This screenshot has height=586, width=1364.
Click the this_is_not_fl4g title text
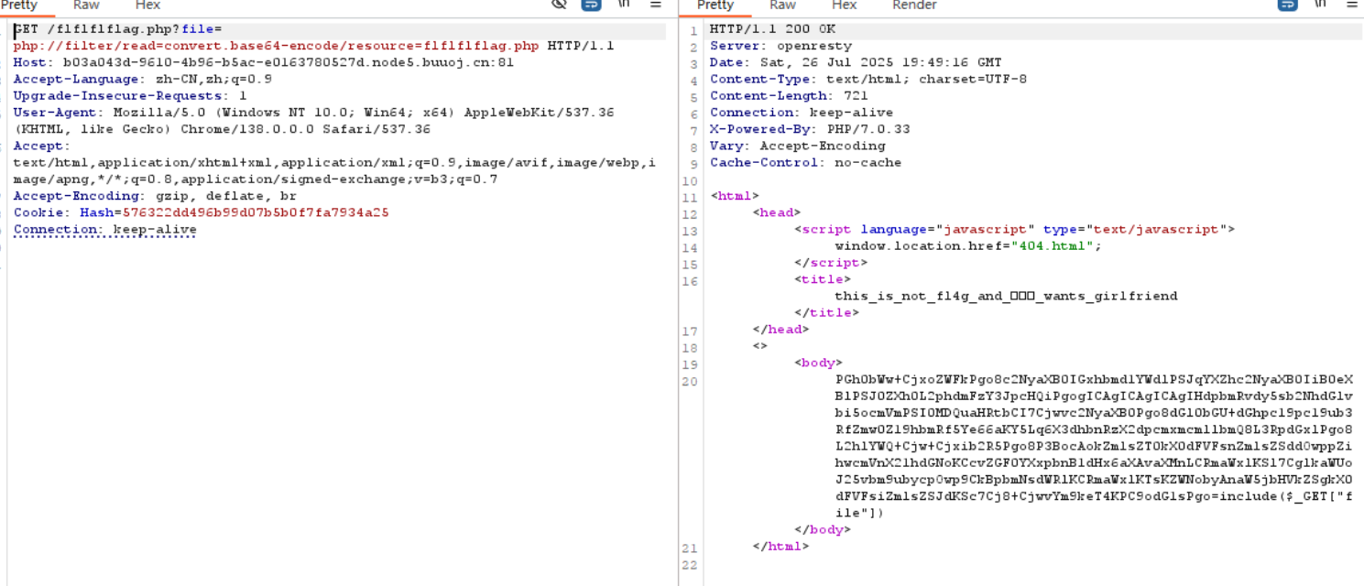[x=1006, y=296]
